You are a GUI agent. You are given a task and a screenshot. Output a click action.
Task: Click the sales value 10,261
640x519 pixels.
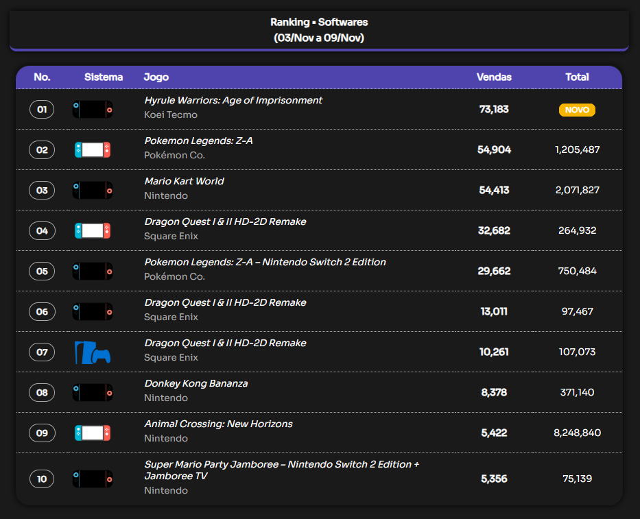click(494, 352)
